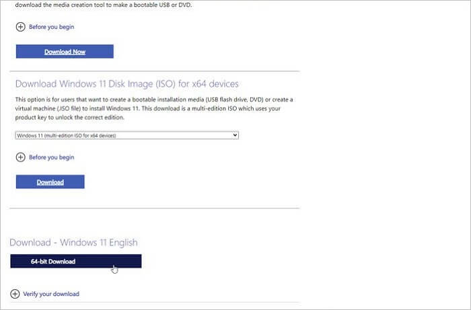Click the ISO option description paragraph

154,108
